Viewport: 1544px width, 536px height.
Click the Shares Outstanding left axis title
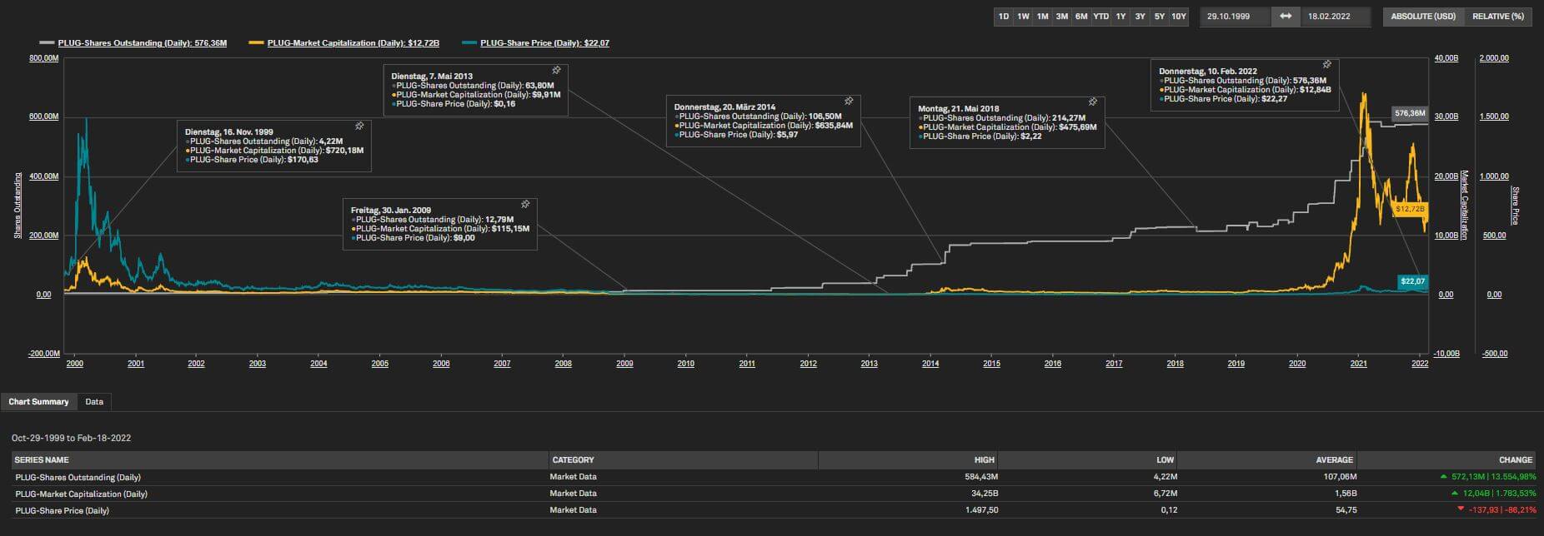(18, 206)
